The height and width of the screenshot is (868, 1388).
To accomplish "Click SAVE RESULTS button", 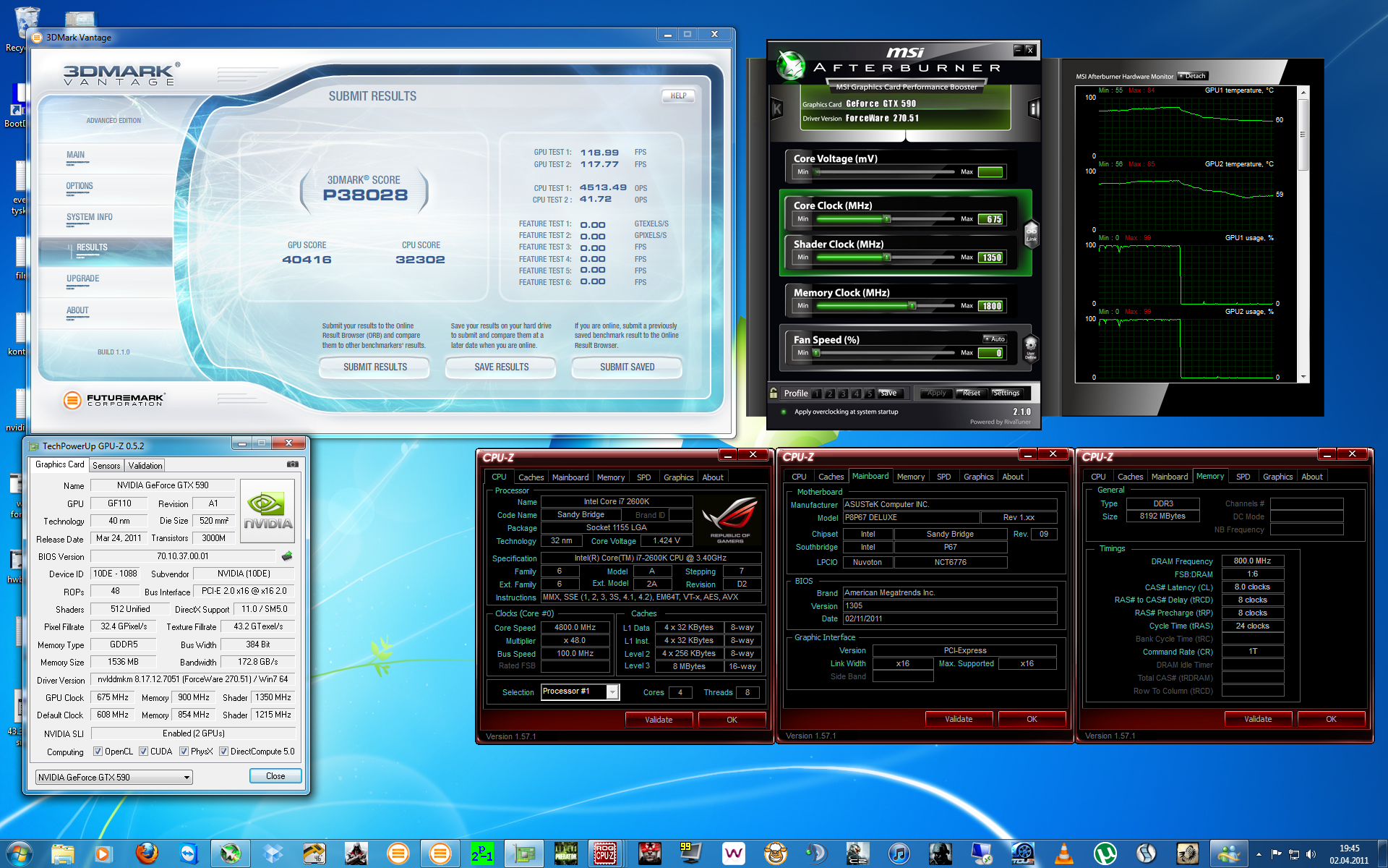I will tap(501, 367).
